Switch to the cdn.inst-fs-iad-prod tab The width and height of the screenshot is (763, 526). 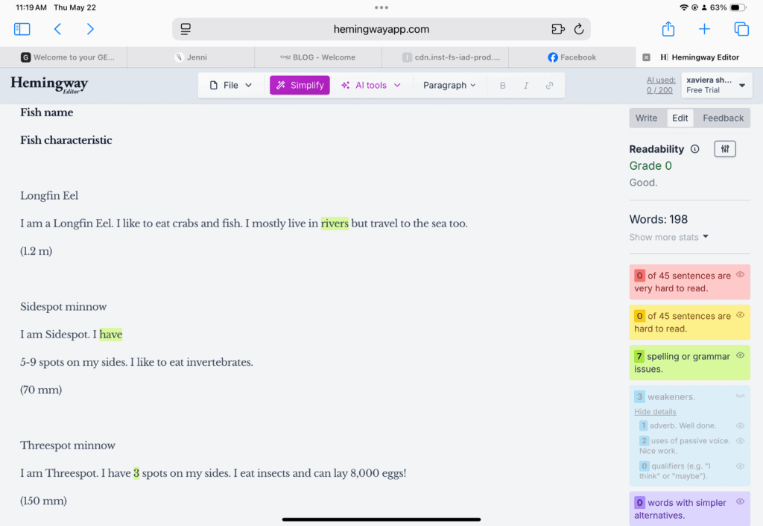point(446,57)
